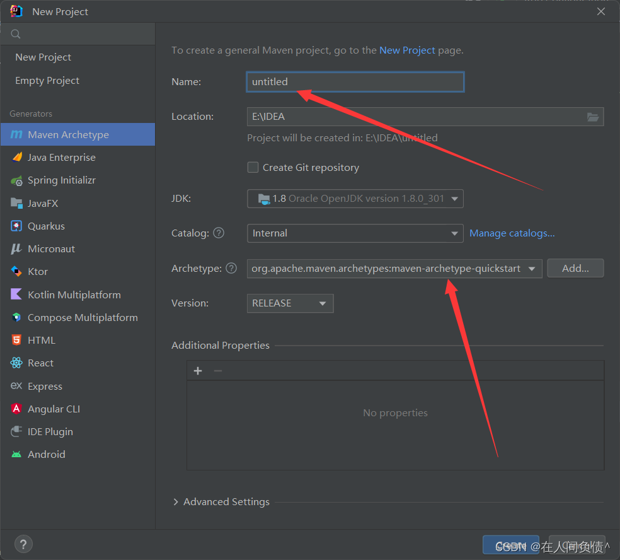Click the Name field containing untitled

[355, 82]
